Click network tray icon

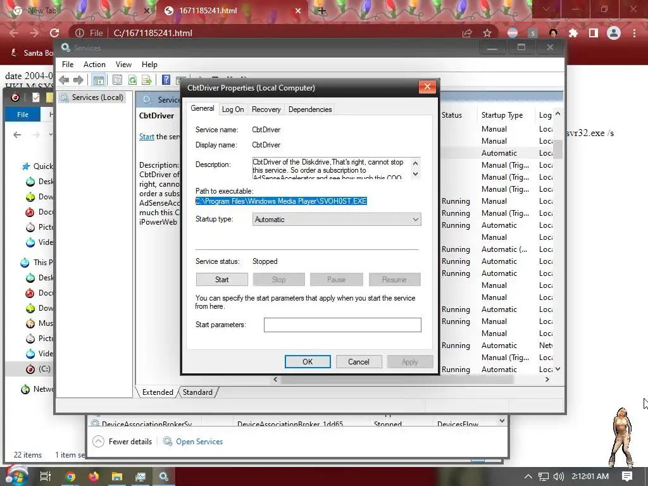tap(544, 477)
